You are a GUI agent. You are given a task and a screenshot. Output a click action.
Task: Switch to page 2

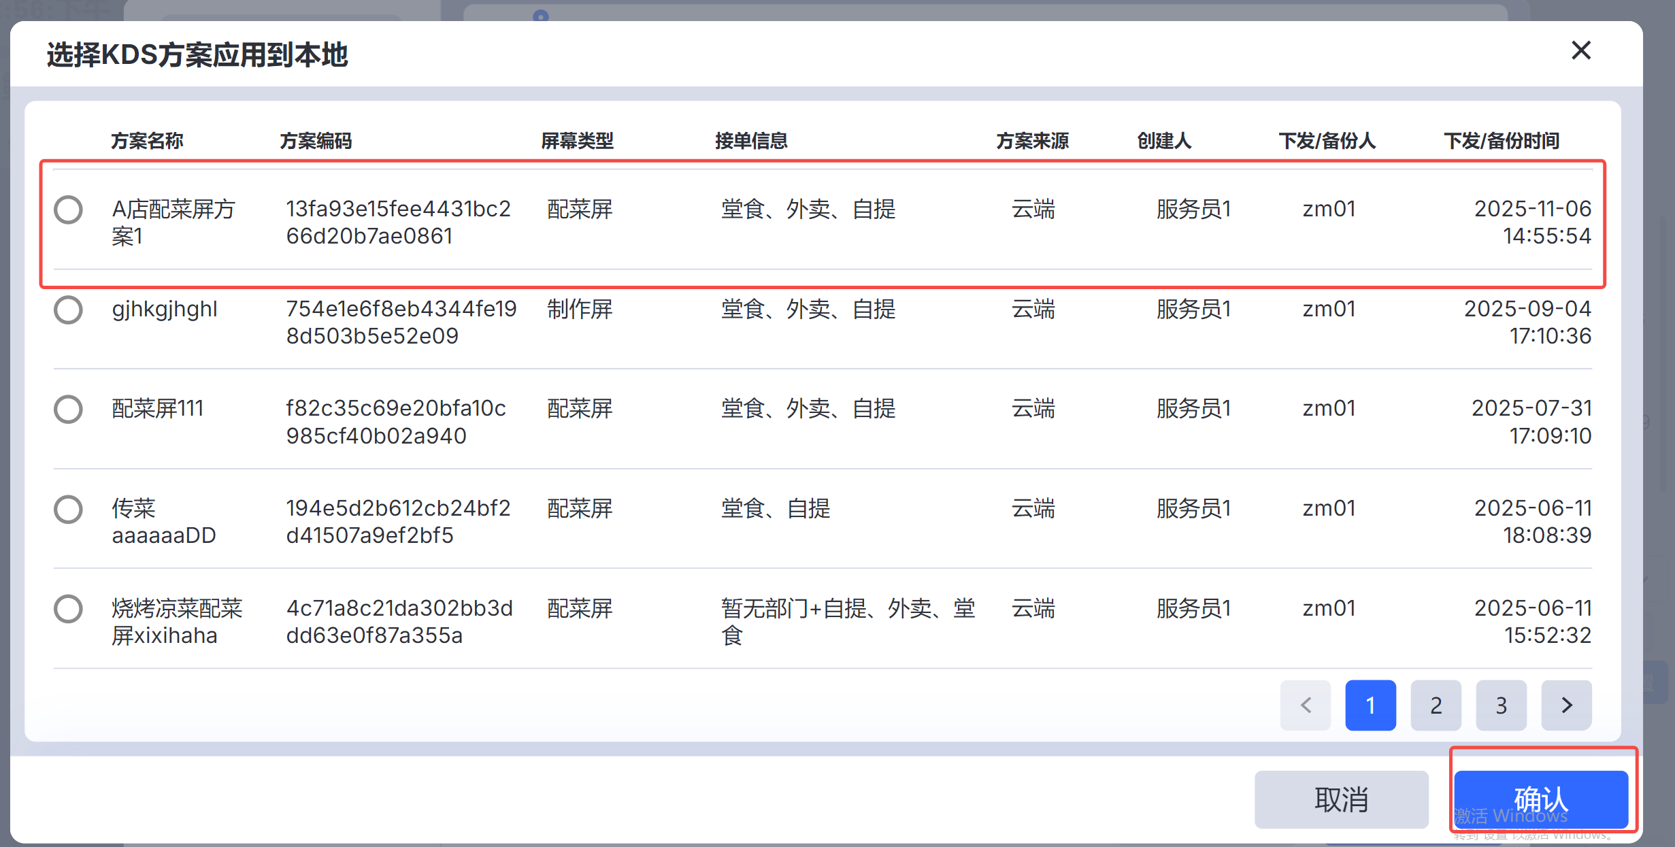tap(1436, 705)
